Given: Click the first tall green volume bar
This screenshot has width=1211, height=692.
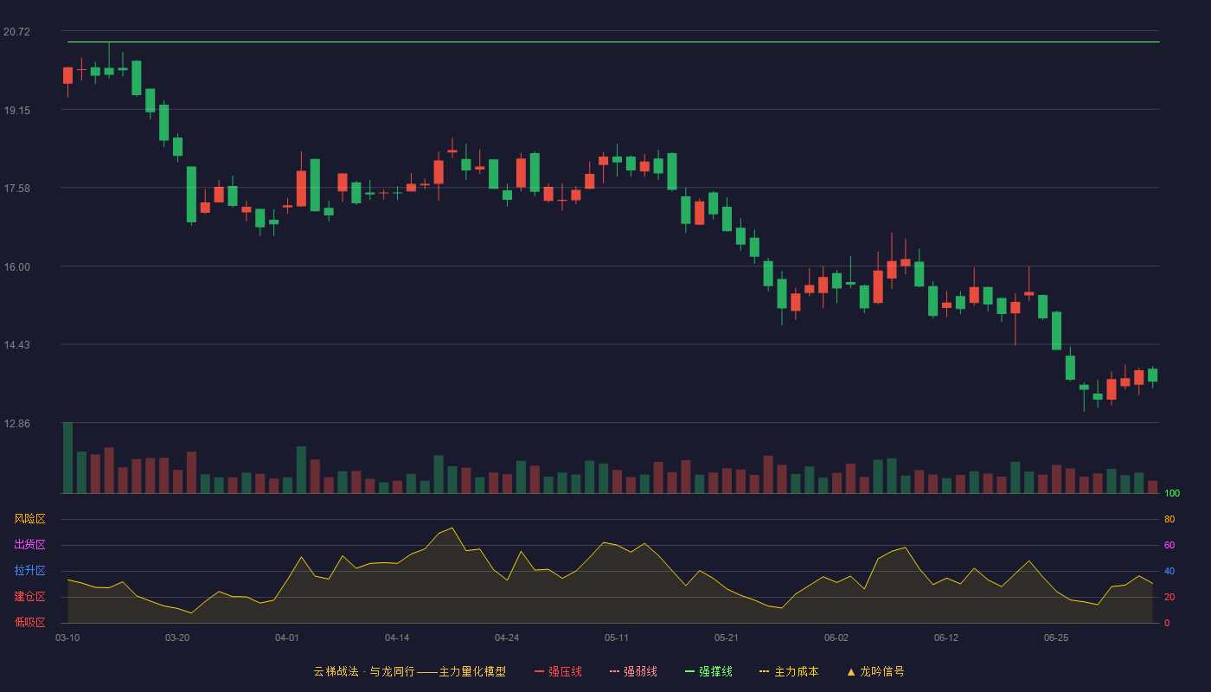Looking at the screenshot, I should [x=67, y=458].
